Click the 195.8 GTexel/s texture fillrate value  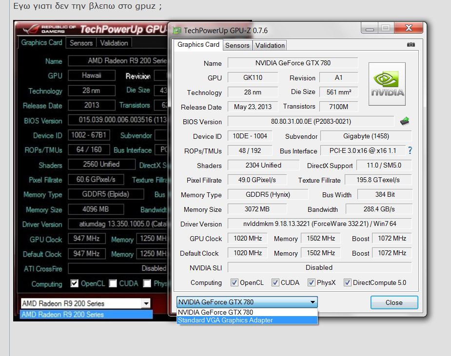point(378,180)
